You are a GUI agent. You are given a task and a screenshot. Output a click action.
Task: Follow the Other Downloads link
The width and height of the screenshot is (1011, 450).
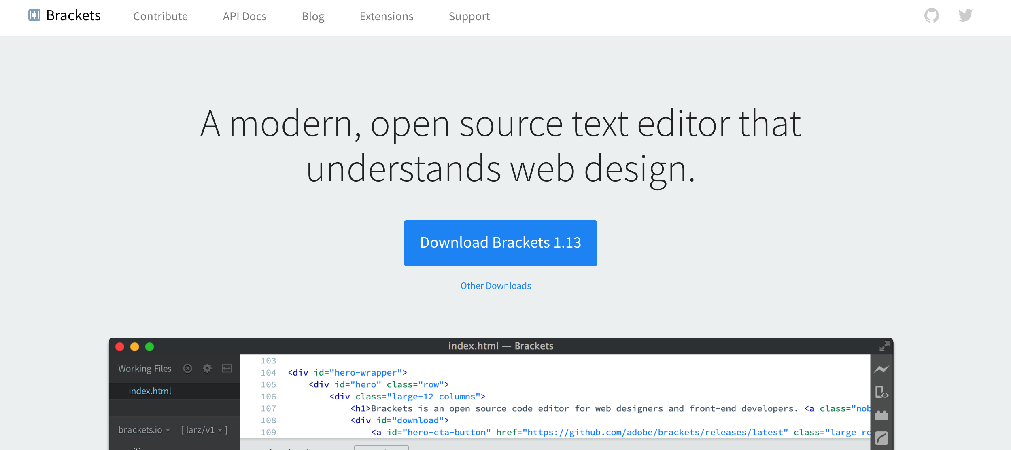click(495, 286)
